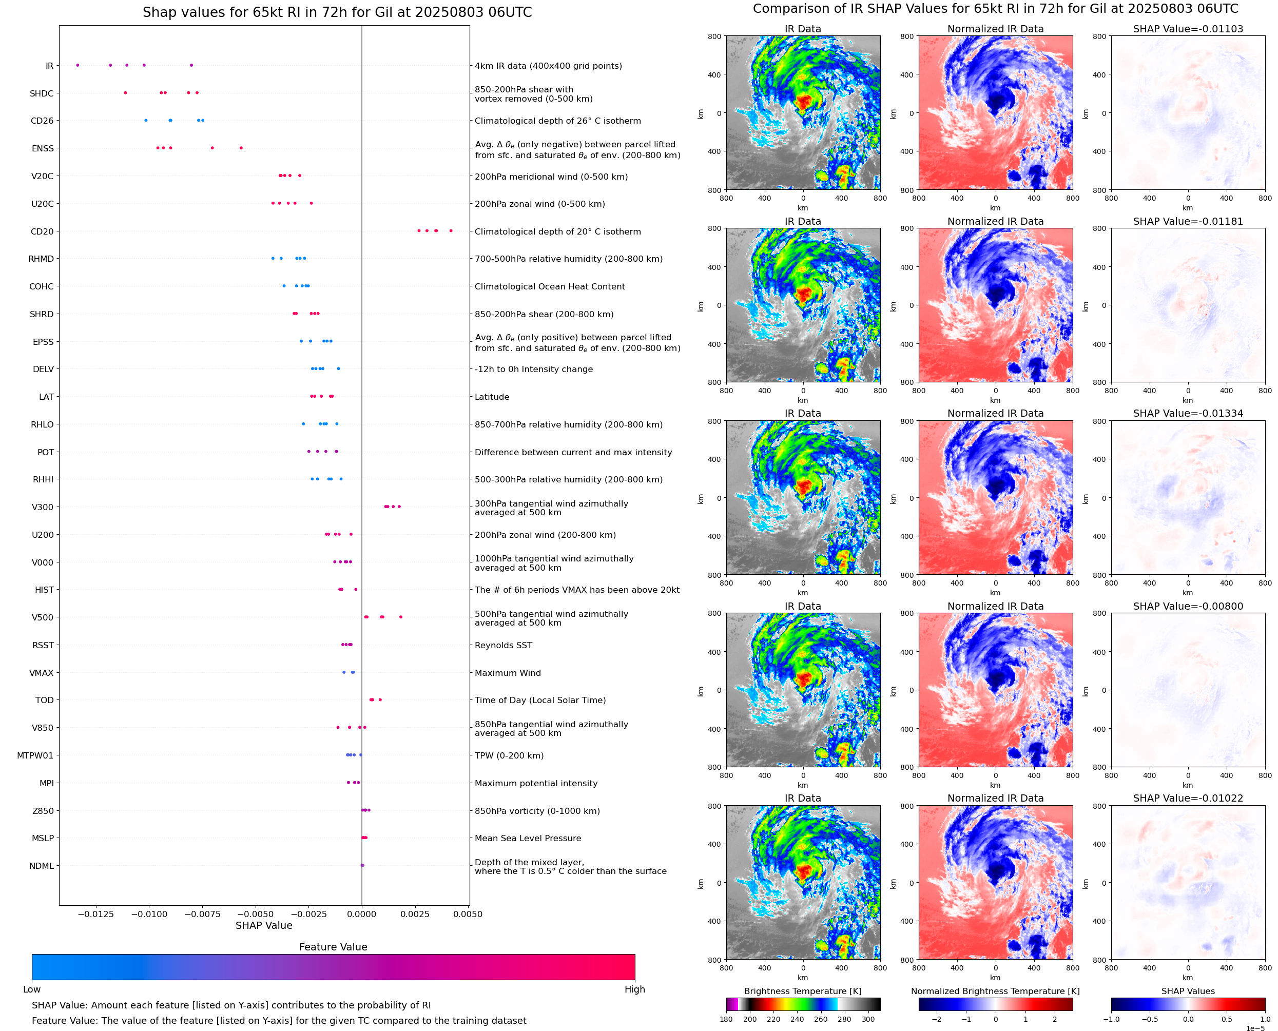Click the SHAP Value=-0.00800 map
The image size is (1278, 1031).
1188,690
